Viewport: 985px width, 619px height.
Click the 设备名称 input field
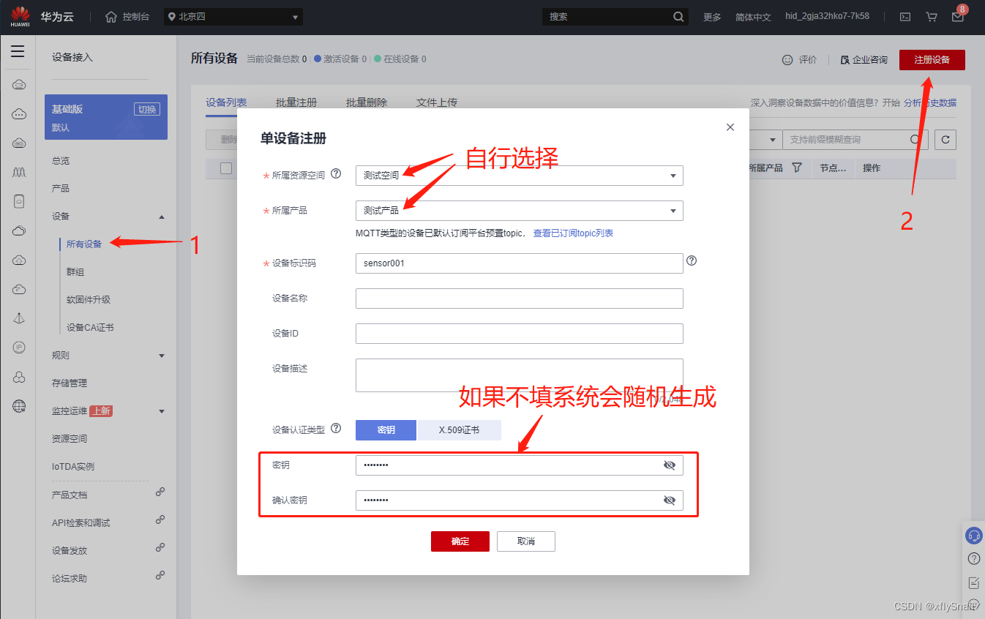[520, 299]
